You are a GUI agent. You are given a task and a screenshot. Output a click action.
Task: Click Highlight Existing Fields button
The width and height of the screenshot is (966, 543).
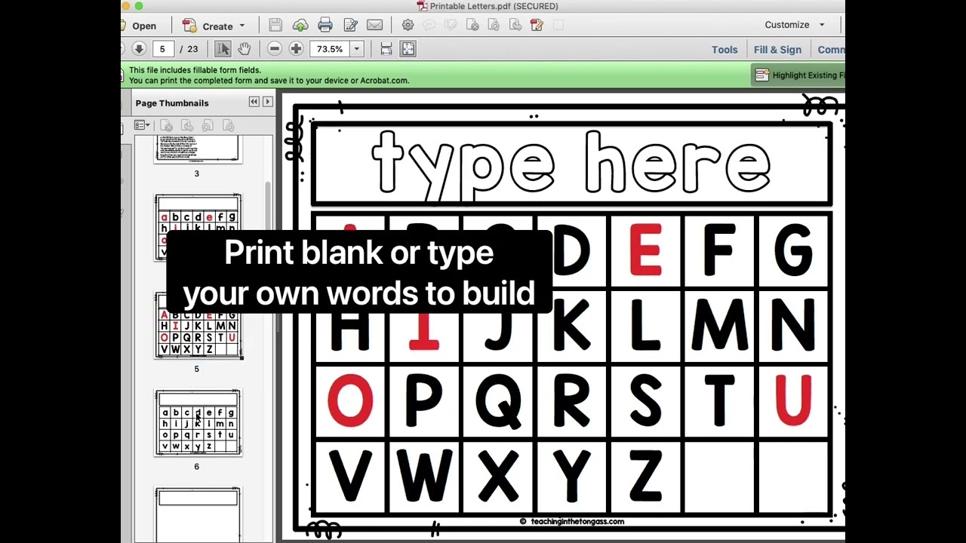point(800,75)
